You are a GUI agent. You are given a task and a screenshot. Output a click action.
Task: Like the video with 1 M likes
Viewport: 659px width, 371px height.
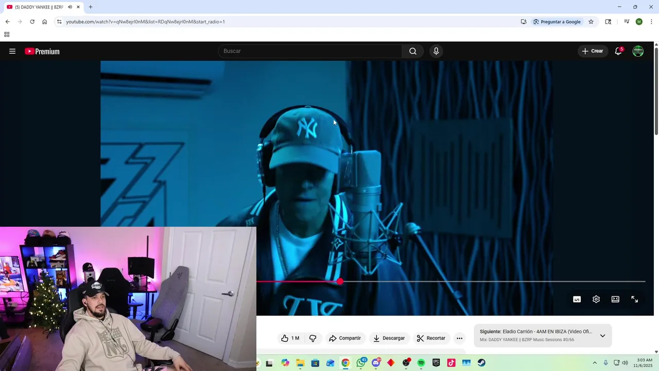coord(290,338)
